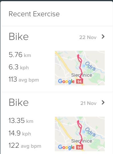Select the 21 Nov date label
Viewport: 113px width, 154px height.
point(88,103)
